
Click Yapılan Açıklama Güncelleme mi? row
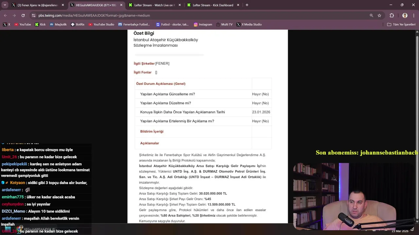pyautogui.click(x=203, y=94)
